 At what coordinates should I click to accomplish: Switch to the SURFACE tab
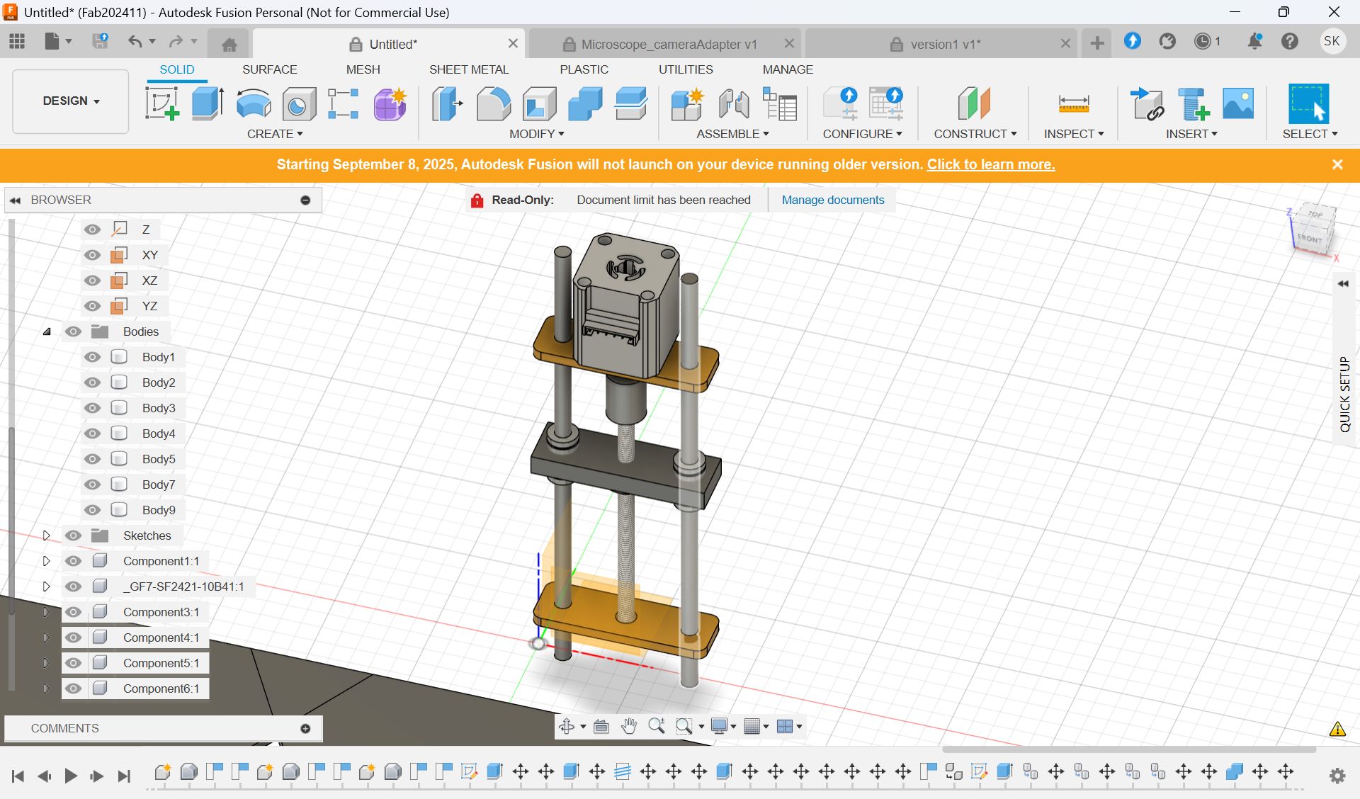(270, 69)
